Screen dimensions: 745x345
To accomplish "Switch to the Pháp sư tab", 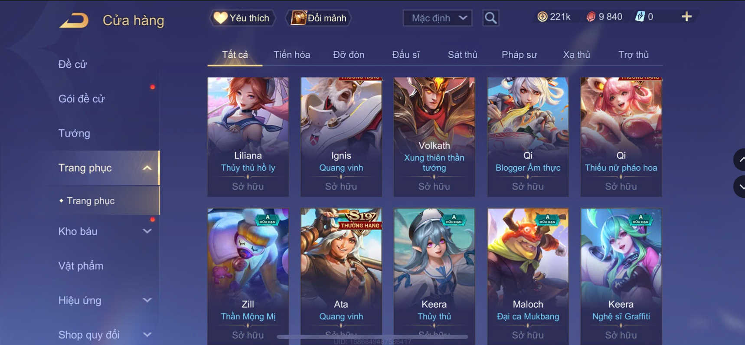I will [x=519, y=55].
